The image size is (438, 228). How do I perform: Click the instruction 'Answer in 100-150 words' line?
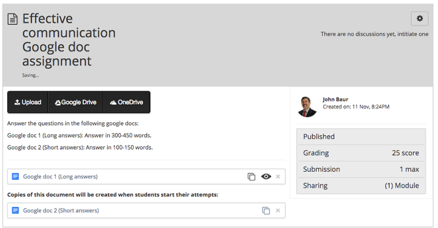pyautogui.click(x=80, y=147)
